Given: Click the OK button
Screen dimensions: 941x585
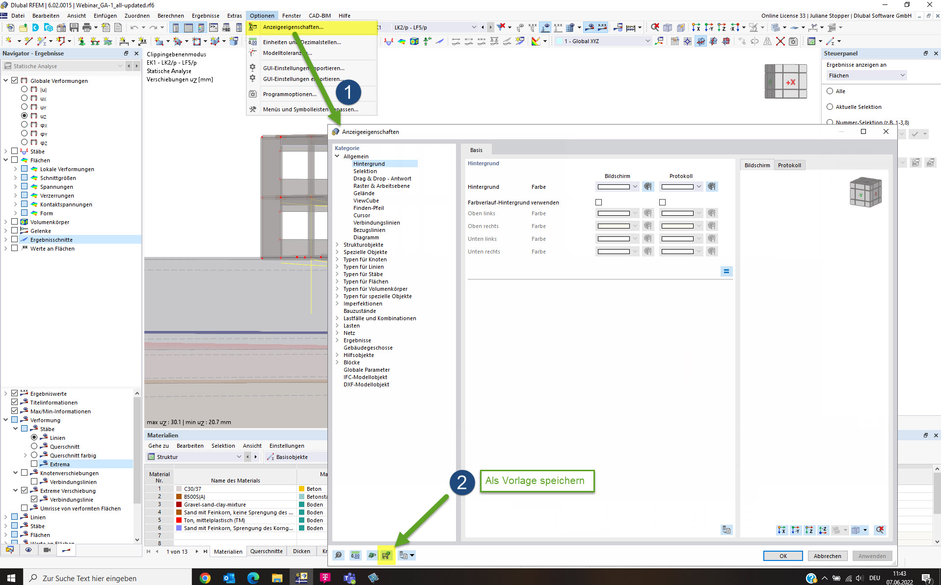Looking at the screenshot, I should click(x=783, y=556).
